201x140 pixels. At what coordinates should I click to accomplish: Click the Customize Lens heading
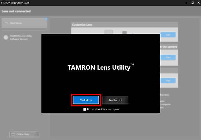[x=82, y=25]
